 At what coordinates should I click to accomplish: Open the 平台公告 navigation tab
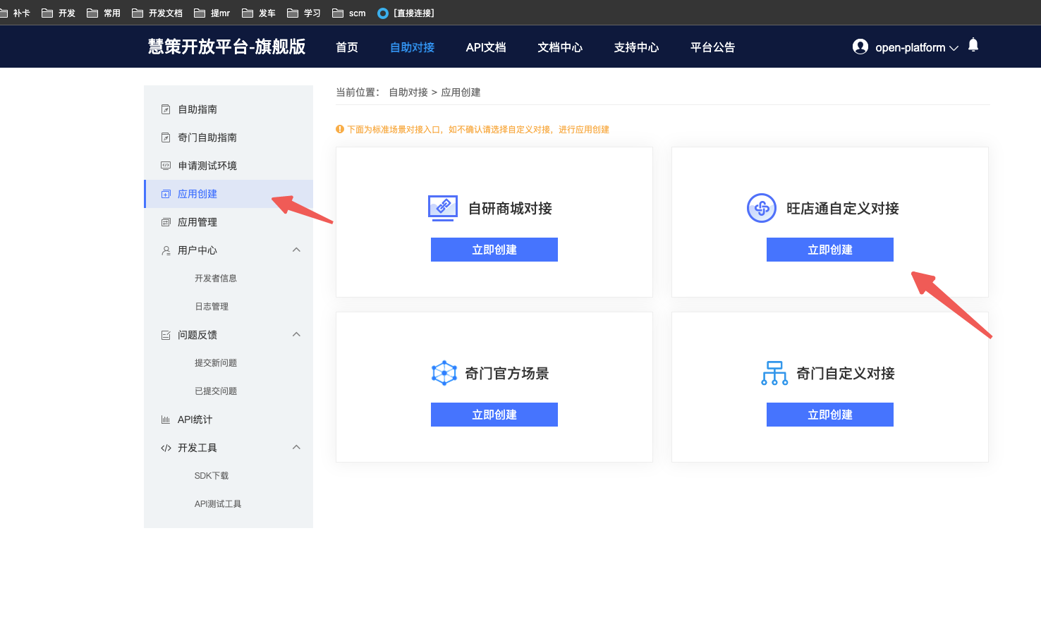pos(712,47)
